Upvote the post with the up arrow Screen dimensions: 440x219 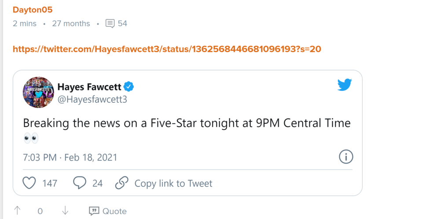tap(17, 211)
